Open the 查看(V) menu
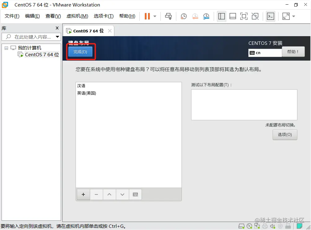 pos(53,16)
